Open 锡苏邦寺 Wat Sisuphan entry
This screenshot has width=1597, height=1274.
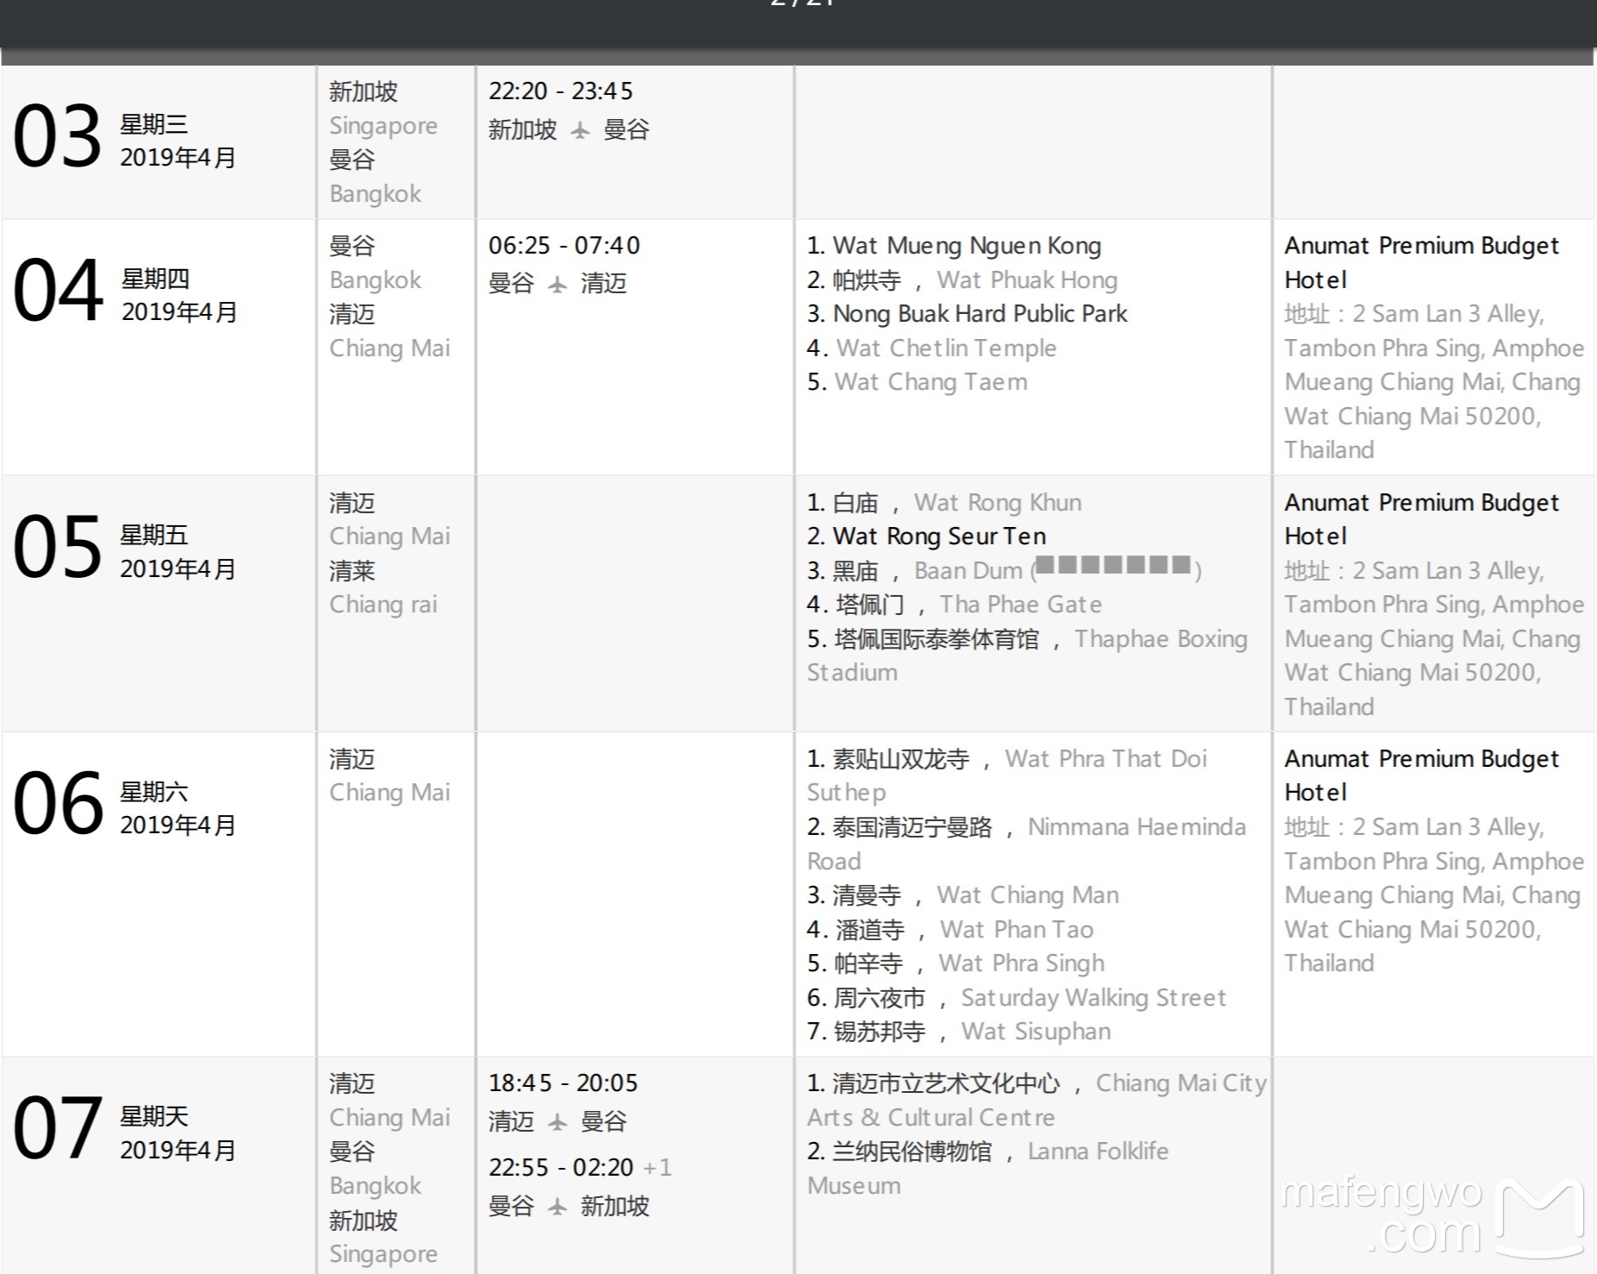click(x=959, y=1032)
